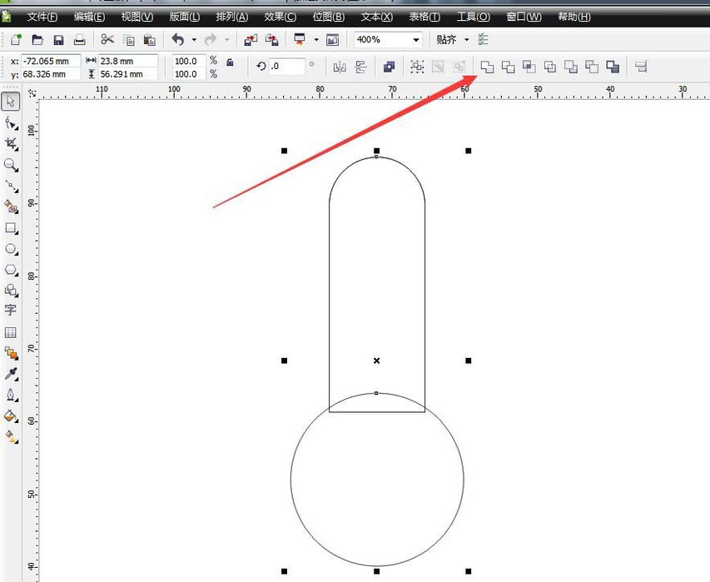Select the Table tool
Viewport: 710px width, 582px height.
click(11, 332)
